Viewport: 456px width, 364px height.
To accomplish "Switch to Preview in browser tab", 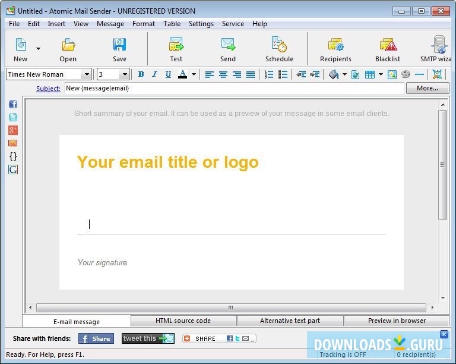I will 397,321.
